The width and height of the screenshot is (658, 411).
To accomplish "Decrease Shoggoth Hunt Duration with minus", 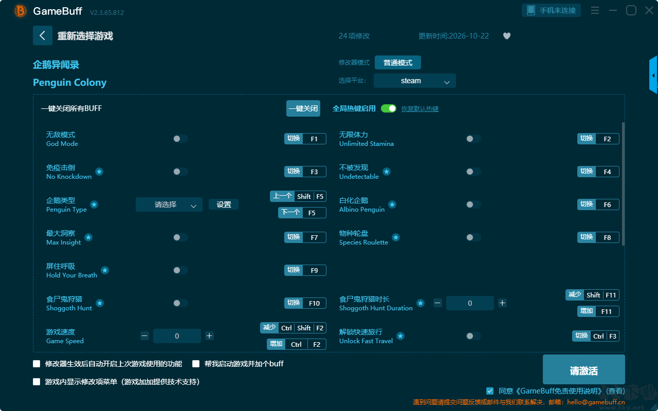I will coord(437,303).
